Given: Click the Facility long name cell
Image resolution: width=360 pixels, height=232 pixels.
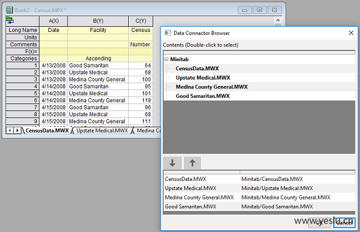Looking at the screenshot, I should [x=98, y=30].
